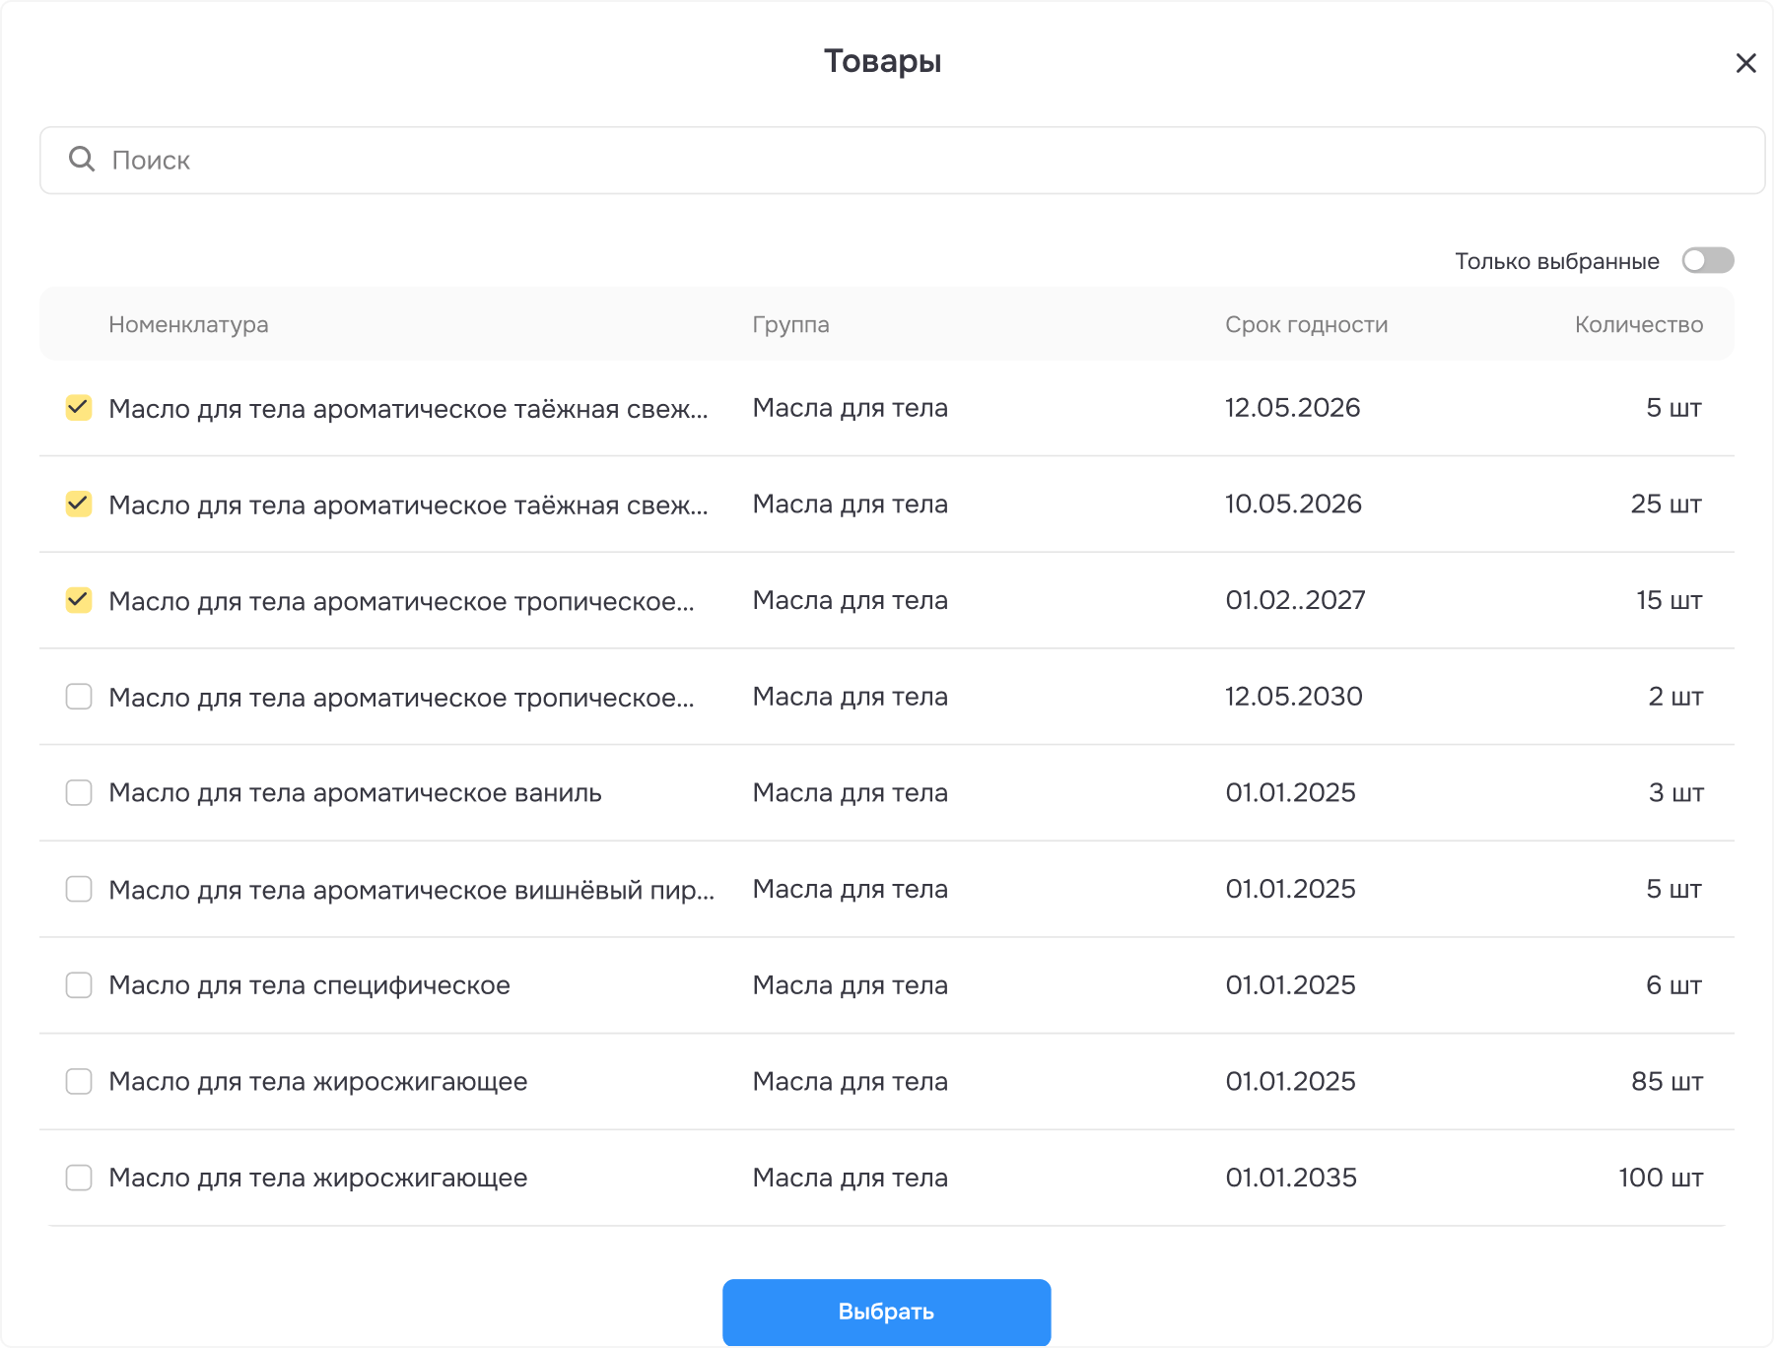Close the Товары dialog with X
Screen dimensions: 1774x1348
tap(1745, 63)
